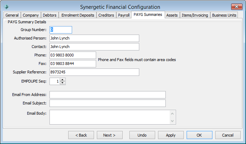
Task: Click the Undo button
Action: point(142,135)
